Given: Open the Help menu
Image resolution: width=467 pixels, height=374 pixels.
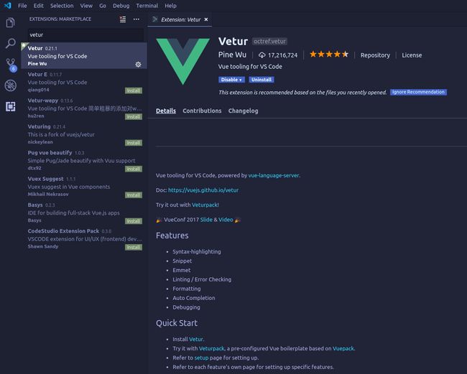Looking at the screenshot, I should point(171,6).
